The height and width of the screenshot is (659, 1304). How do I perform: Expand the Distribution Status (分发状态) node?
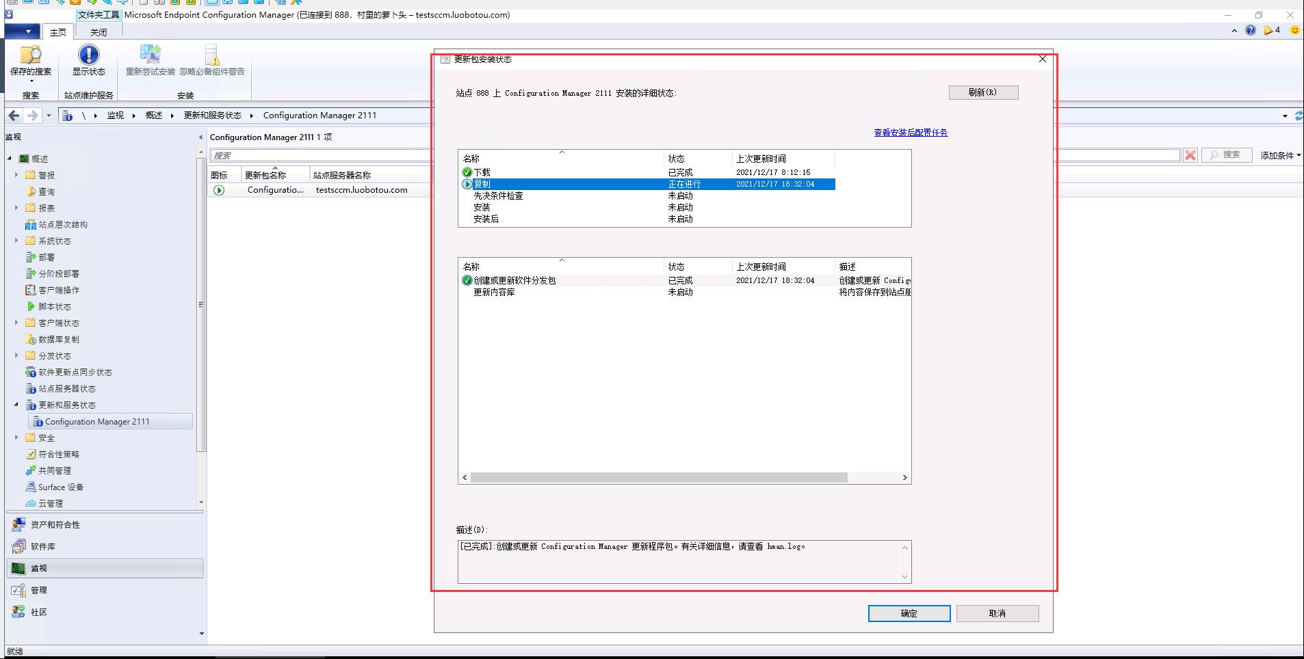(x=16, y=355)
